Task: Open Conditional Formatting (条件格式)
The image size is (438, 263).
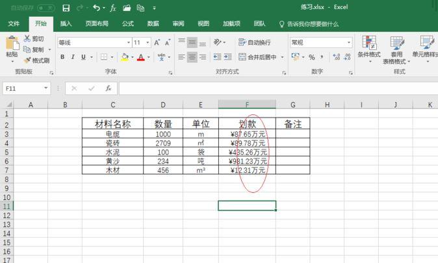Action: pyautogui.click(x=369, y=49)
